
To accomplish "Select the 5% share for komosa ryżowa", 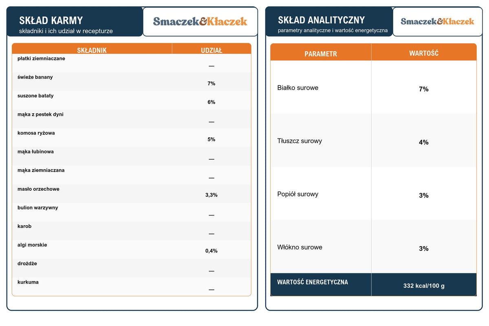I will tap(211, 139).
